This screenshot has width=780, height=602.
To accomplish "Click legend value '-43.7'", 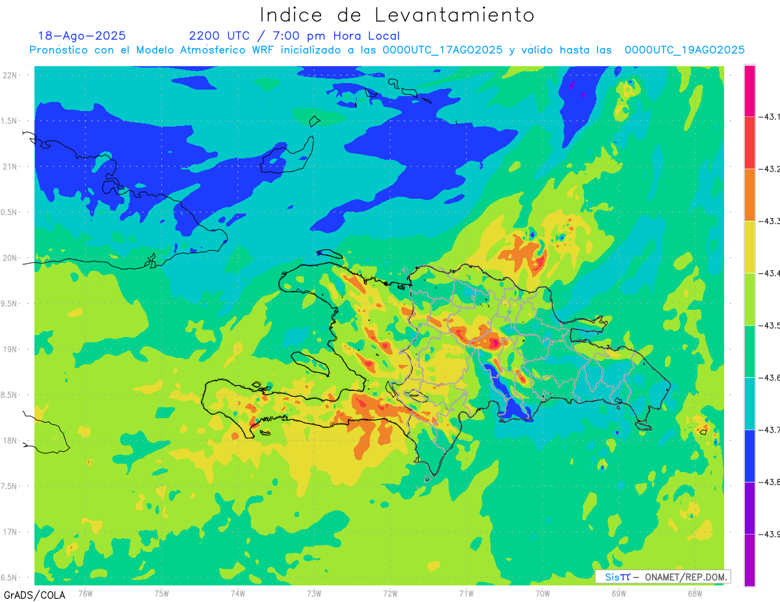I will coord(770,430).
